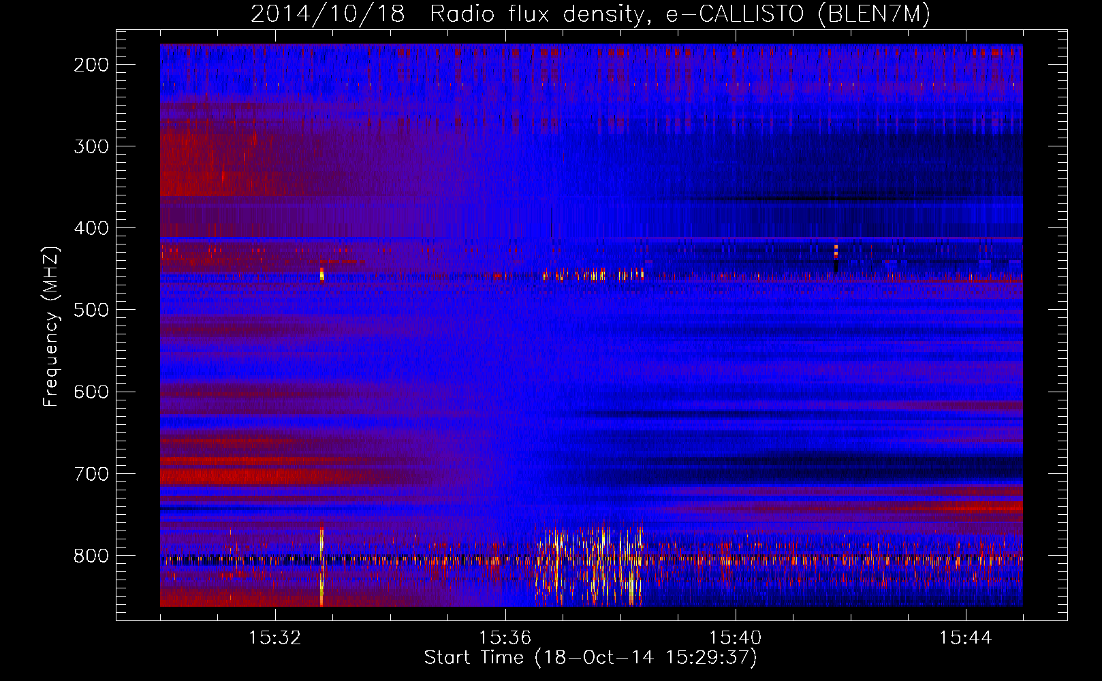Click the 'Frequency (MHZ)' axis label
The width and height of the screenshot is (1102, 681).
coord(51,327)
